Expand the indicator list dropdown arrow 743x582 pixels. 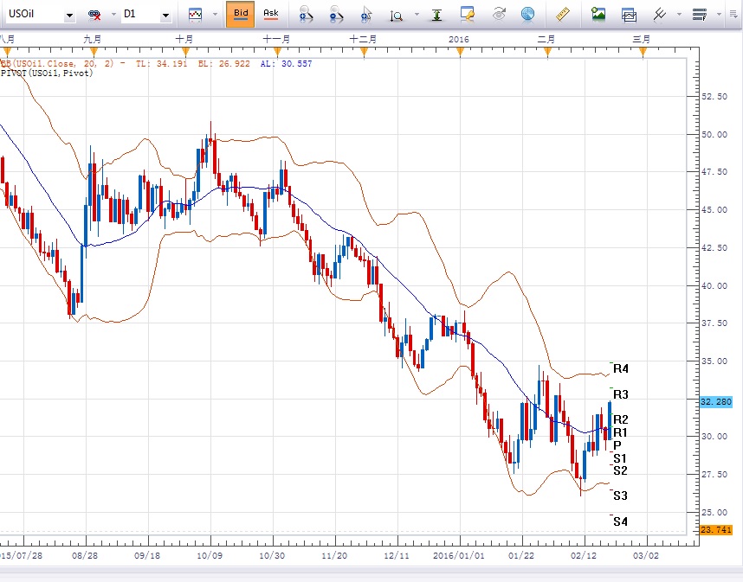click(x=720, y=15)
